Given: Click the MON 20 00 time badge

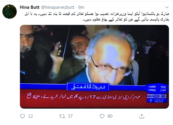Looking at the screenshot, I should click(157, 96).
